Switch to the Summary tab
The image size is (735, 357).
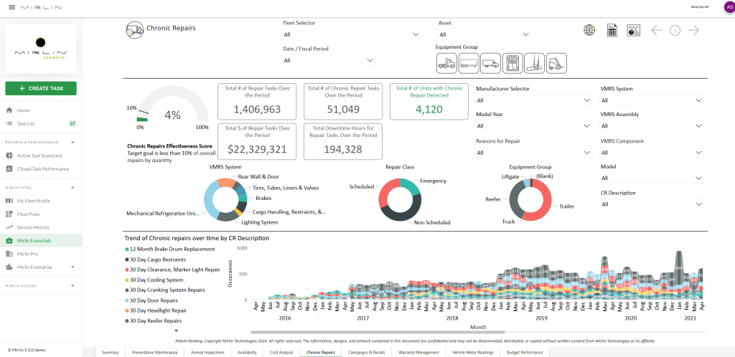point(110,352)
